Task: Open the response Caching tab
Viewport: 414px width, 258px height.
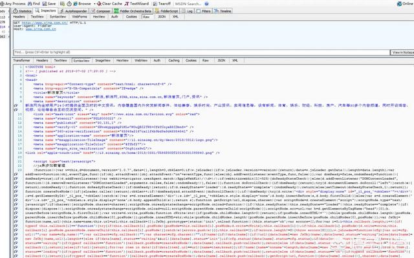Action: [x=174, y=60]
